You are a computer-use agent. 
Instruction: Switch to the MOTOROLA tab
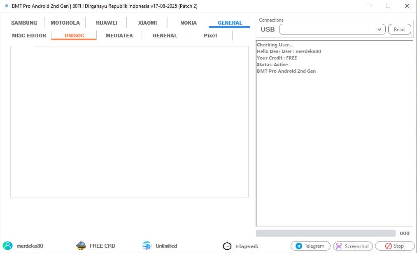point(65,23)
